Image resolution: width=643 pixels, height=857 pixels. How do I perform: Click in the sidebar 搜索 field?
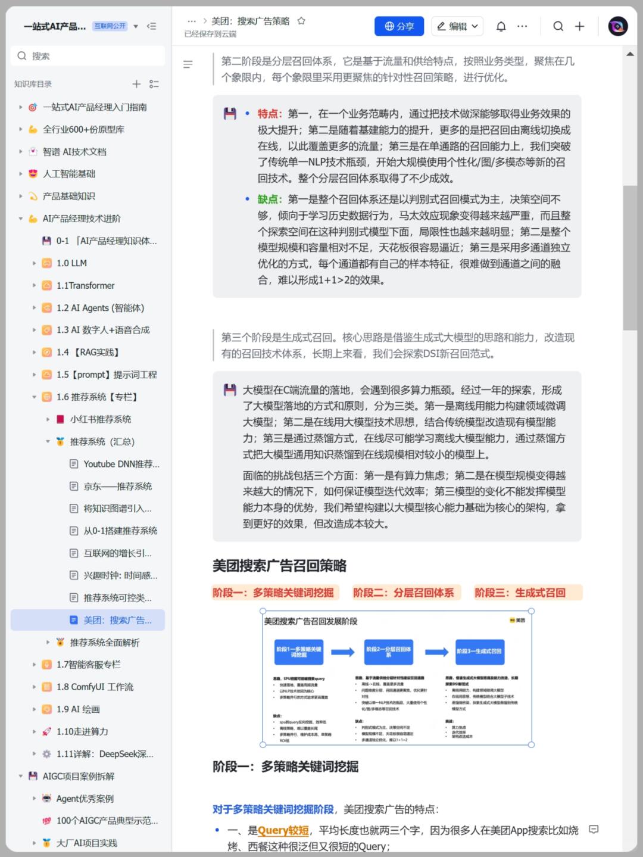(88, 56)
